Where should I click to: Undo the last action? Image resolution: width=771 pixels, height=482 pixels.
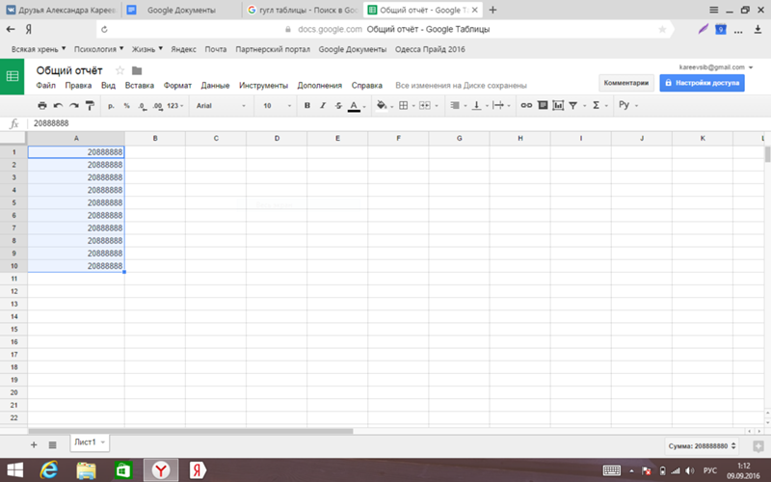(x=58, y=105)
